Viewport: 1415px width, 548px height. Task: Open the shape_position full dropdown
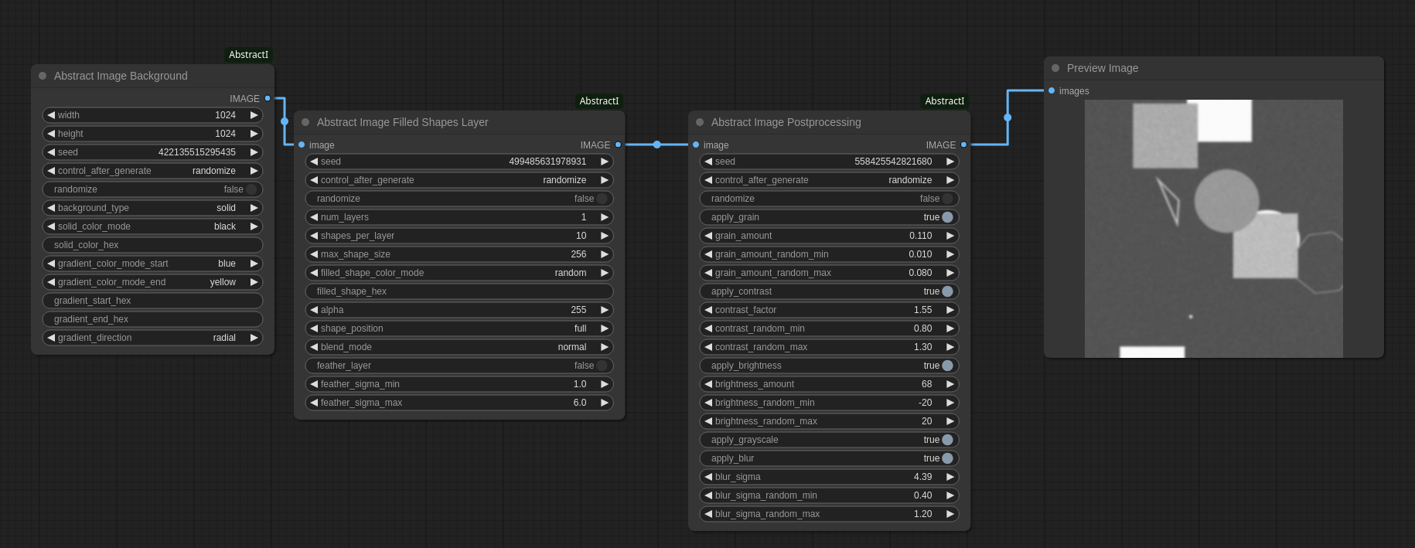coord(459,328)
